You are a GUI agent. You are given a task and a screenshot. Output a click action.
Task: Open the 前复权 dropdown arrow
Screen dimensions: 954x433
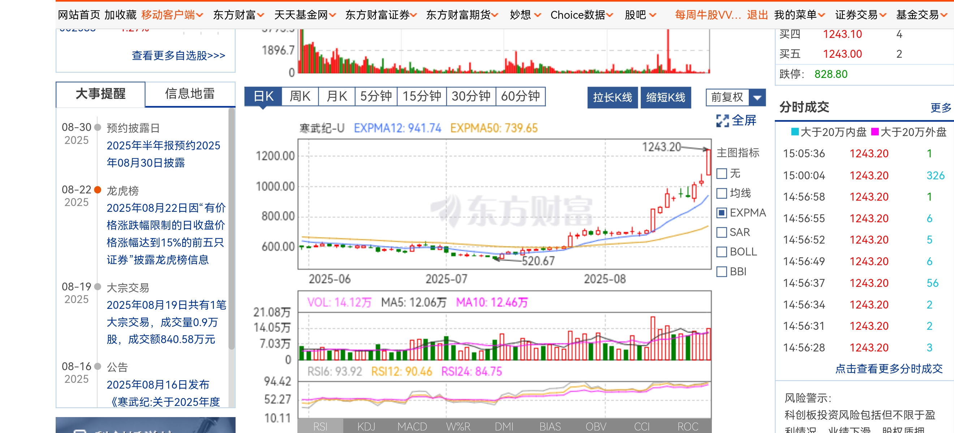(757, 98)
